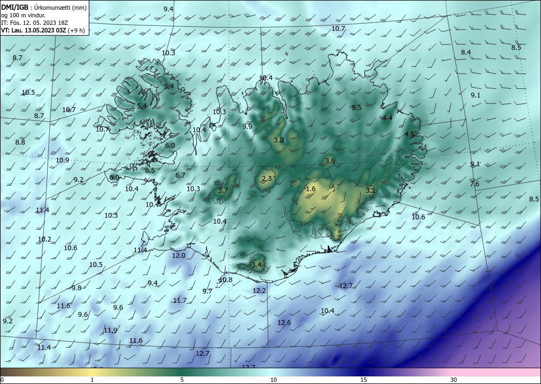Click the 9.9 value on the map
Screen dimensions: 541x384
pos(247,126)
